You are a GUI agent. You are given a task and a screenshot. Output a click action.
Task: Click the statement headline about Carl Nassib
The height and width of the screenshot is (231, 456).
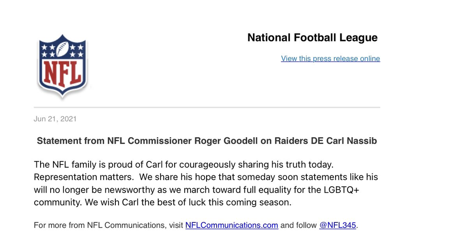click(207, 141)
